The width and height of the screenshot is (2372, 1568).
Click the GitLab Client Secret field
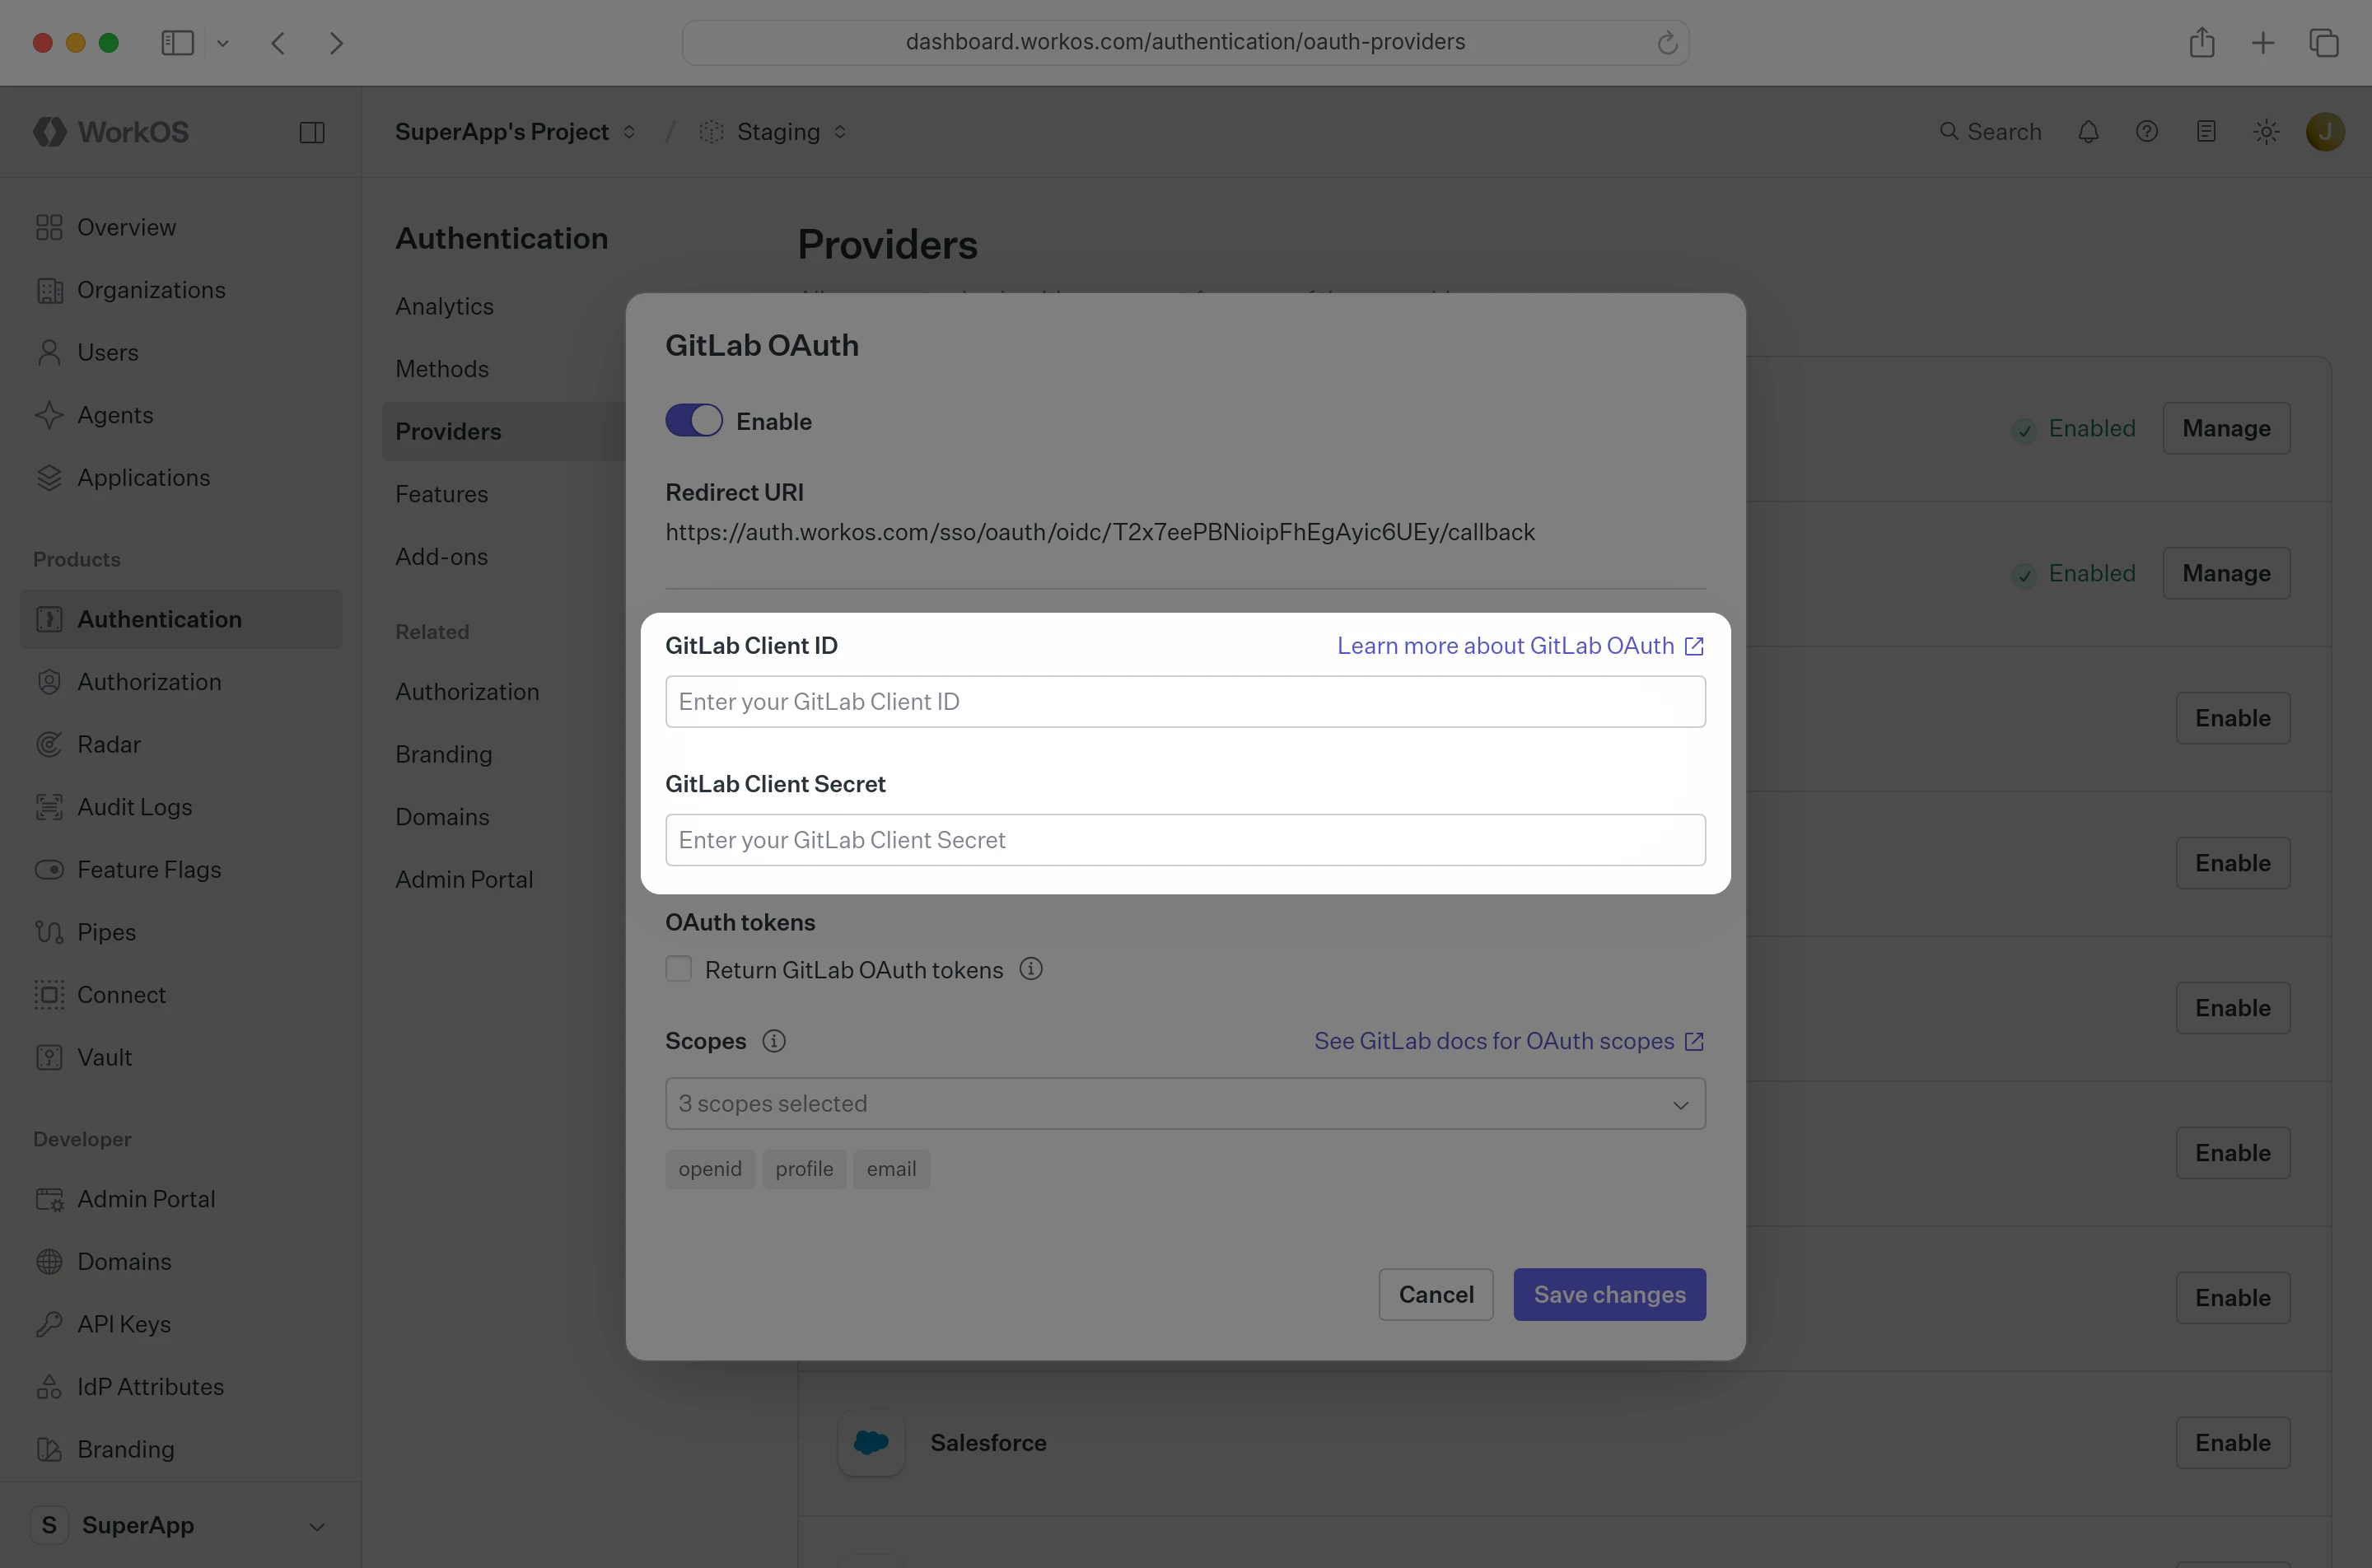tap(1185, 840)
